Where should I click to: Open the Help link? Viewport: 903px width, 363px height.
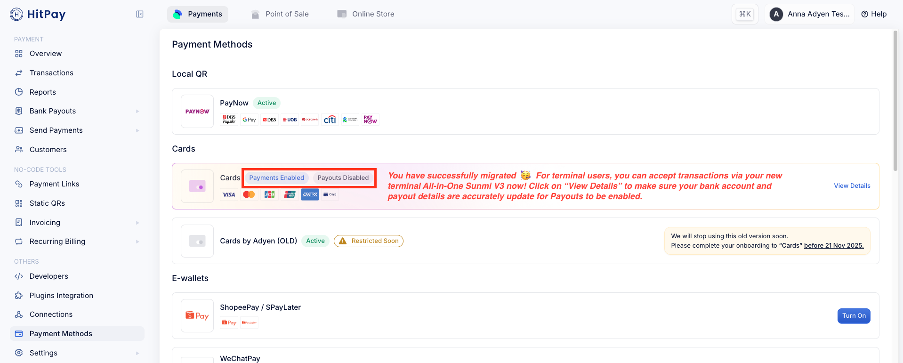coord(874,14)
